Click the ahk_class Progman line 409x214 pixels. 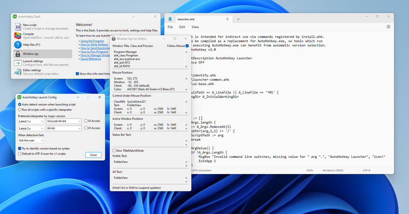(125, 56)
